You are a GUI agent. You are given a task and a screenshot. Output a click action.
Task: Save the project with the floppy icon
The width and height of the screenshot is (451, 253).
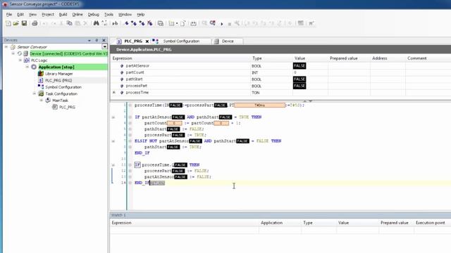(x=24, y=23)
